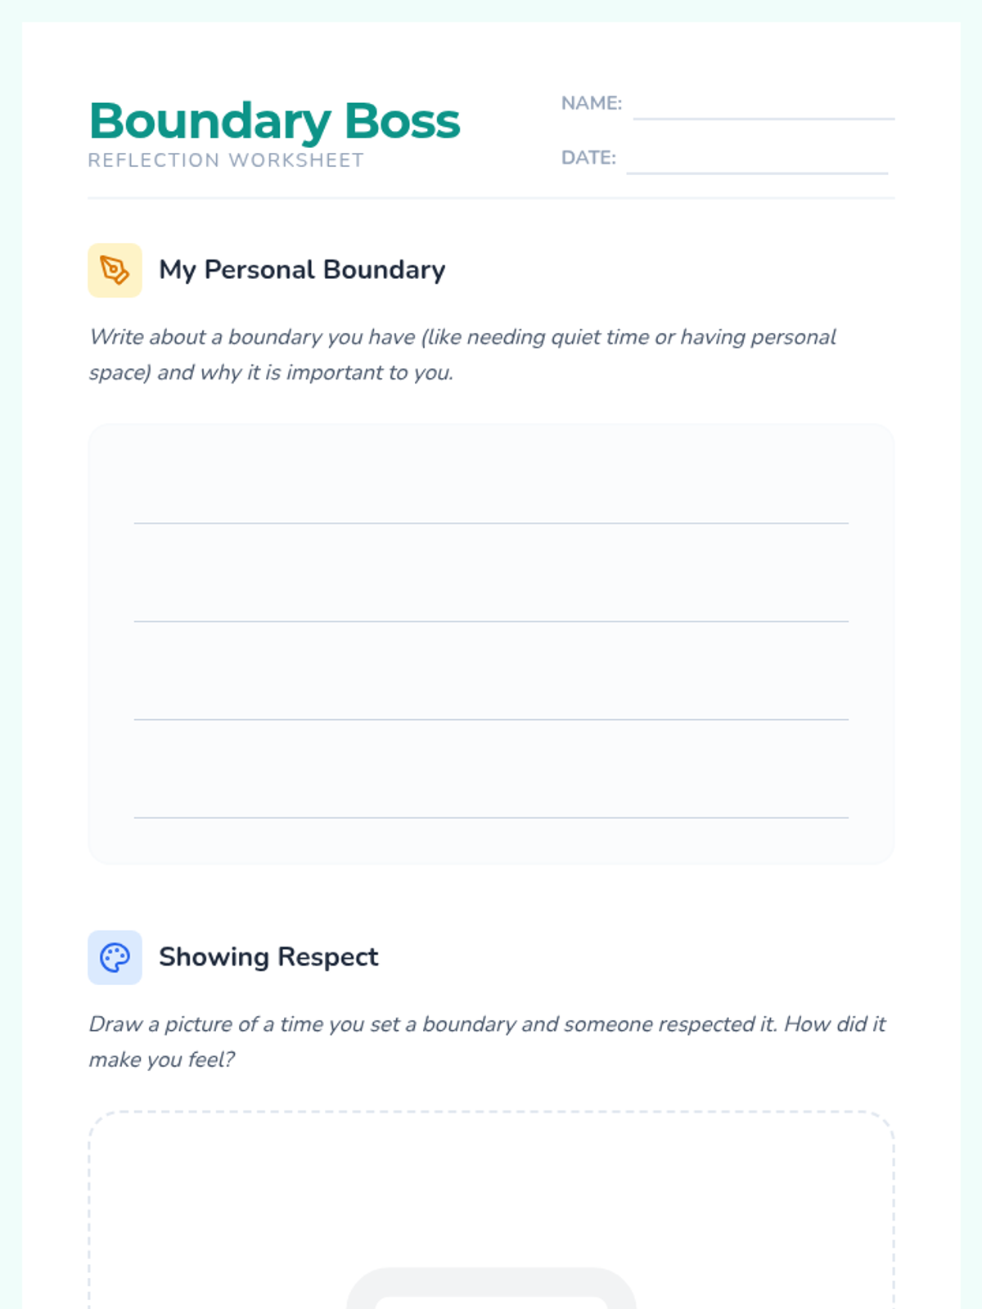
Task: Click the divider line under the header
Action: [491, 198]
